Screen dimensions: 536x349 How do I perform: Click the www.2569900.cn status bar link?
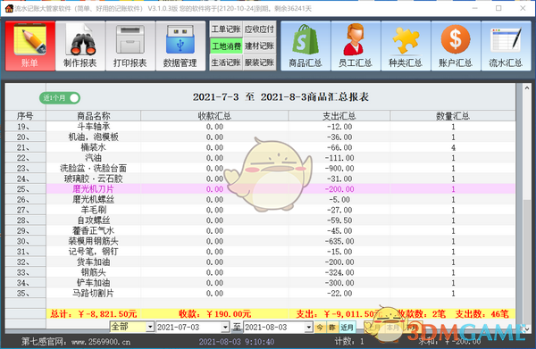tap(101, 342)
